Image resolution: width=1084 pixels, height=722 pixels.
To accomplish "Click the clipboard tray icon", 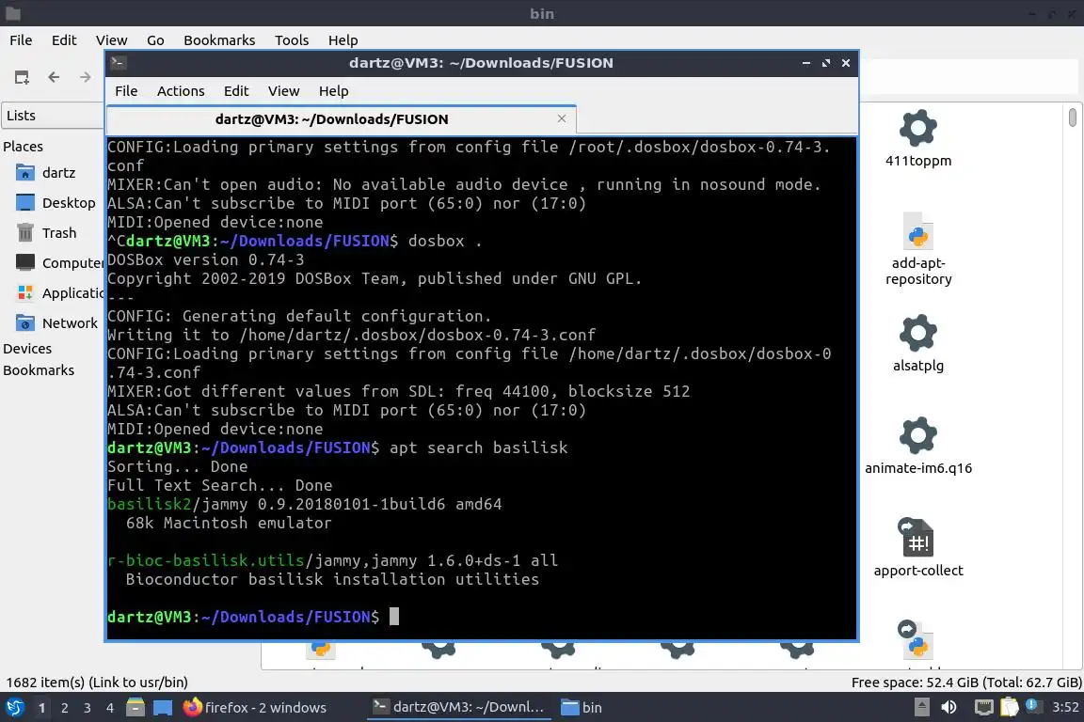I will [1010, 707].
